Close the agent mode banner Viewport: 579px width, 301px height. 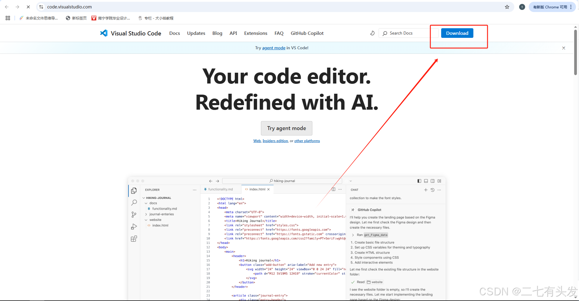click(x=564, y=48)
